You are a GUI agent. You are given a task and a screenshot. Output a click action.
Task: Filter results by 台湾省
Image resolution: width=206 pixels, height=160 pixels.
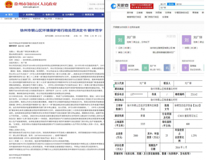[x=165, y=17]
